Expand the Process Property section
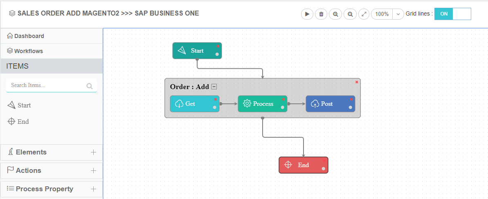 coord(93,189)
